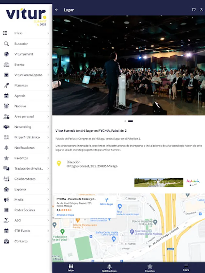
Task: Select the active second carousel indicator
Action: pos(131,121)
